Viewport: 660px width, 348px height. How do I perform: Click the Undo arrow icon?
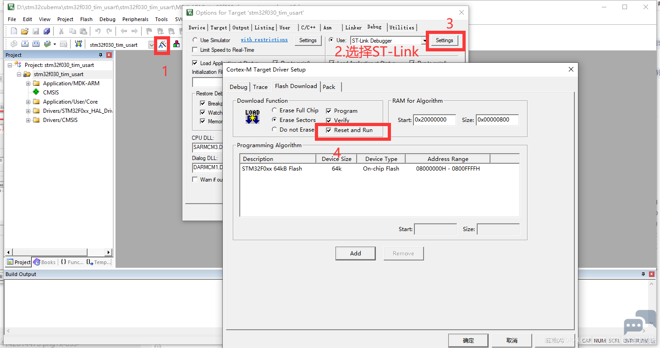coord(98,31)
